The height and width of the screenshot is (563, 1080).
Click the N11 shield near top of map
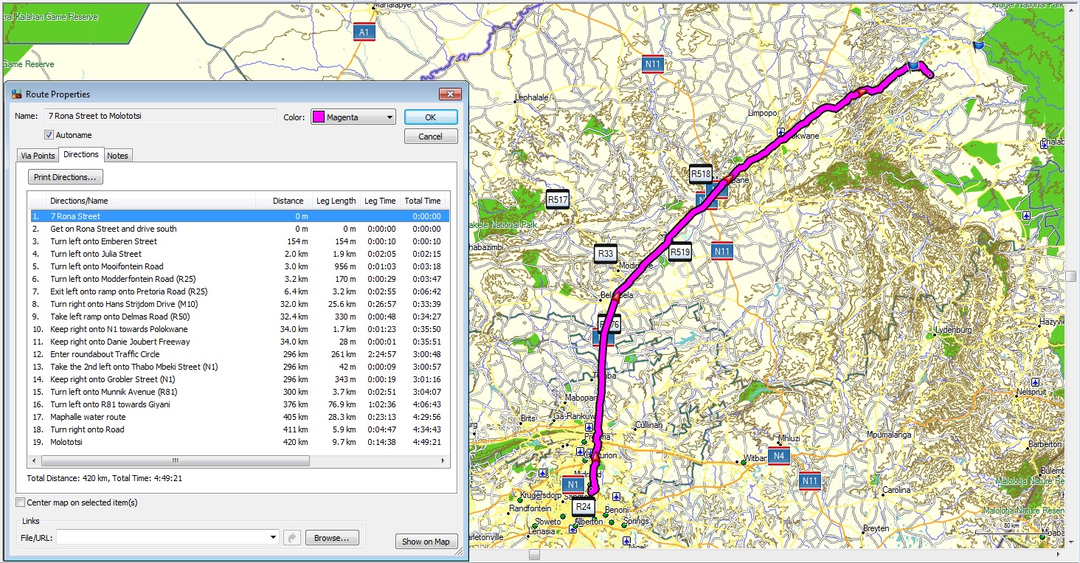(652, 64)
